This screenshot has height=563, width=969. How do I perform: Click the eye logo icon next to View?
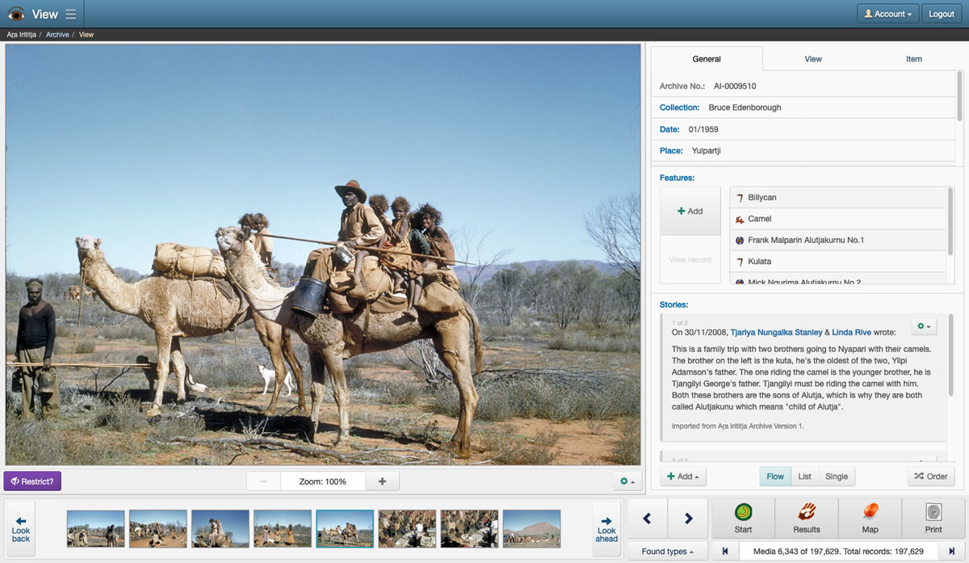tap(16, 14)
